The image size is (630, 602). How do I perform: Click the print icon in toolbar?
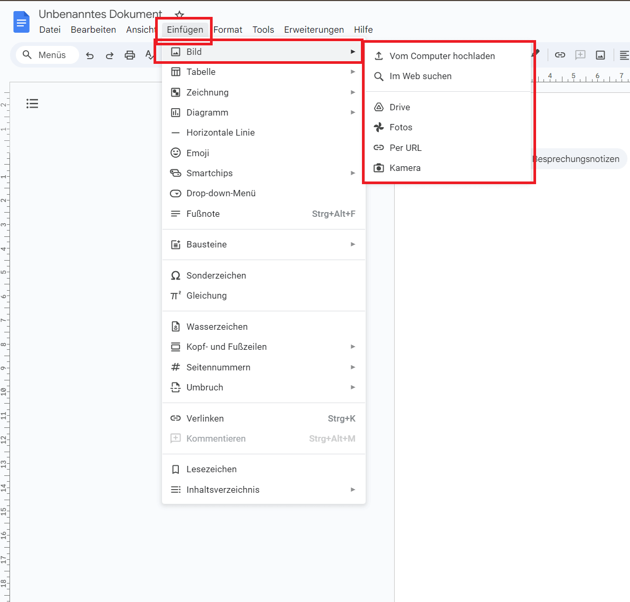pos(130,55)
